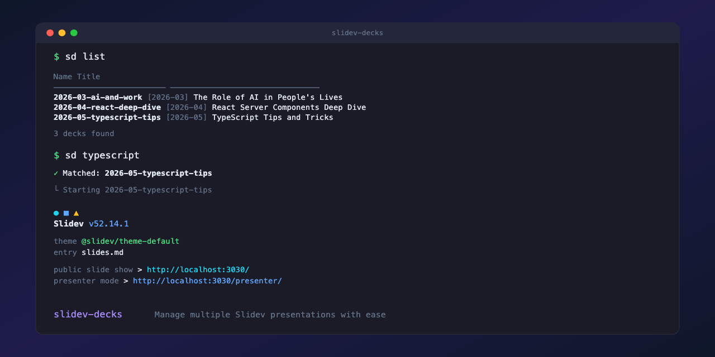Click the matched deck name after 'Matched:'
This screenshot has width=715, height=357.
point(158,173)
